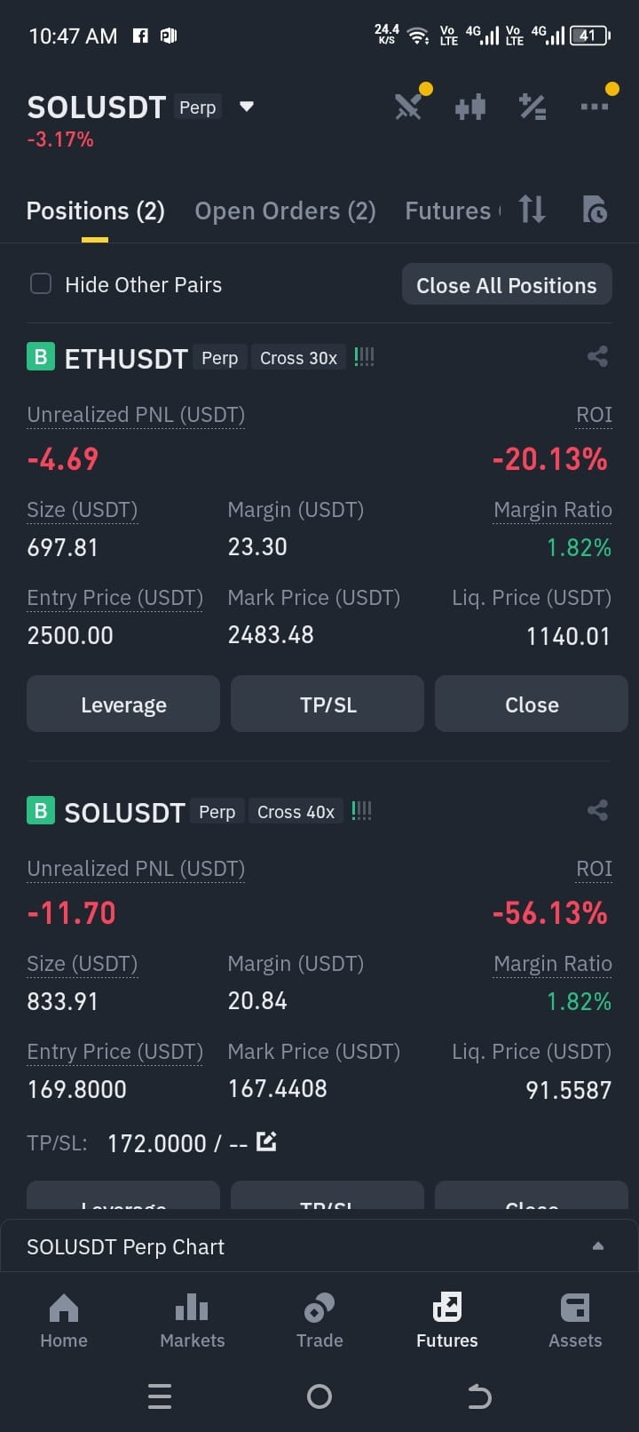639x1432 pixels.
Task: Open the Assets tab
Action: 575,1321
